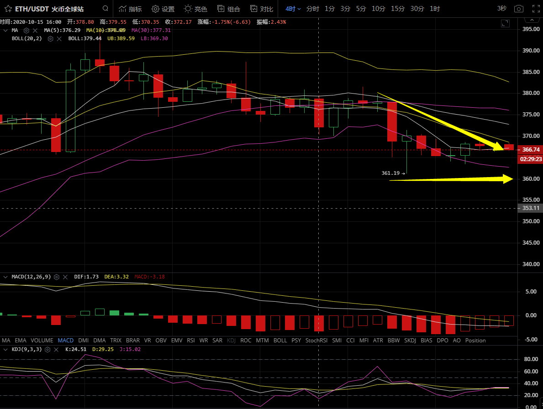Star ETH/USDT as a favorite

coord(7,9)
